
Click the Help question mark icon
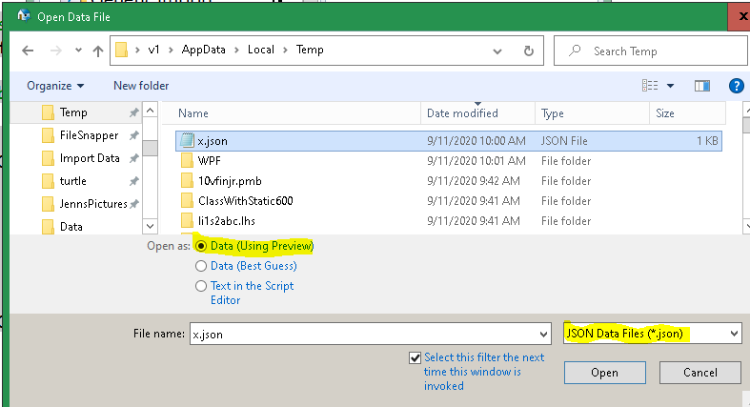[736, 86]
